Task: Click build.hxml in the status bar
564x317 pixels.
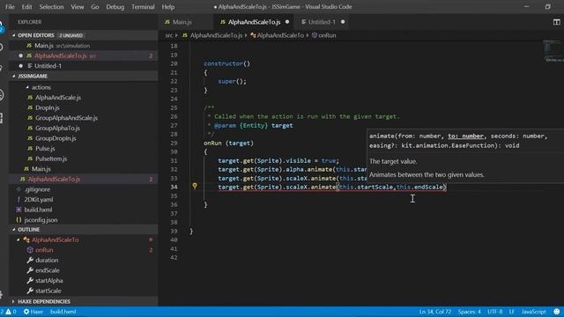Action: (x=63, y=312)
